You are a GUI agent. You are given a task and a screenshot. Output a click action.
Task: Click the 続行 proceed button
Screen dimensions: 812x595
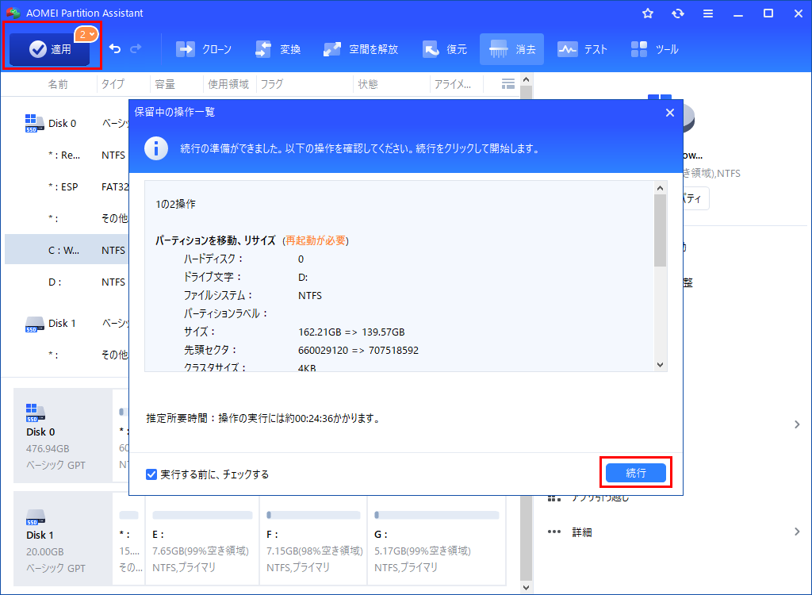pyautogui.click(x=635, y=473)
